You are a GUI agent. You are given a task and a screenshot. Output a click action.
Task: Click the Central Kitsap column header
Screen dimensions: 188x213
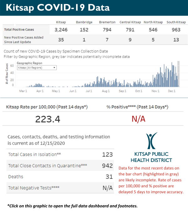[130, 22]
